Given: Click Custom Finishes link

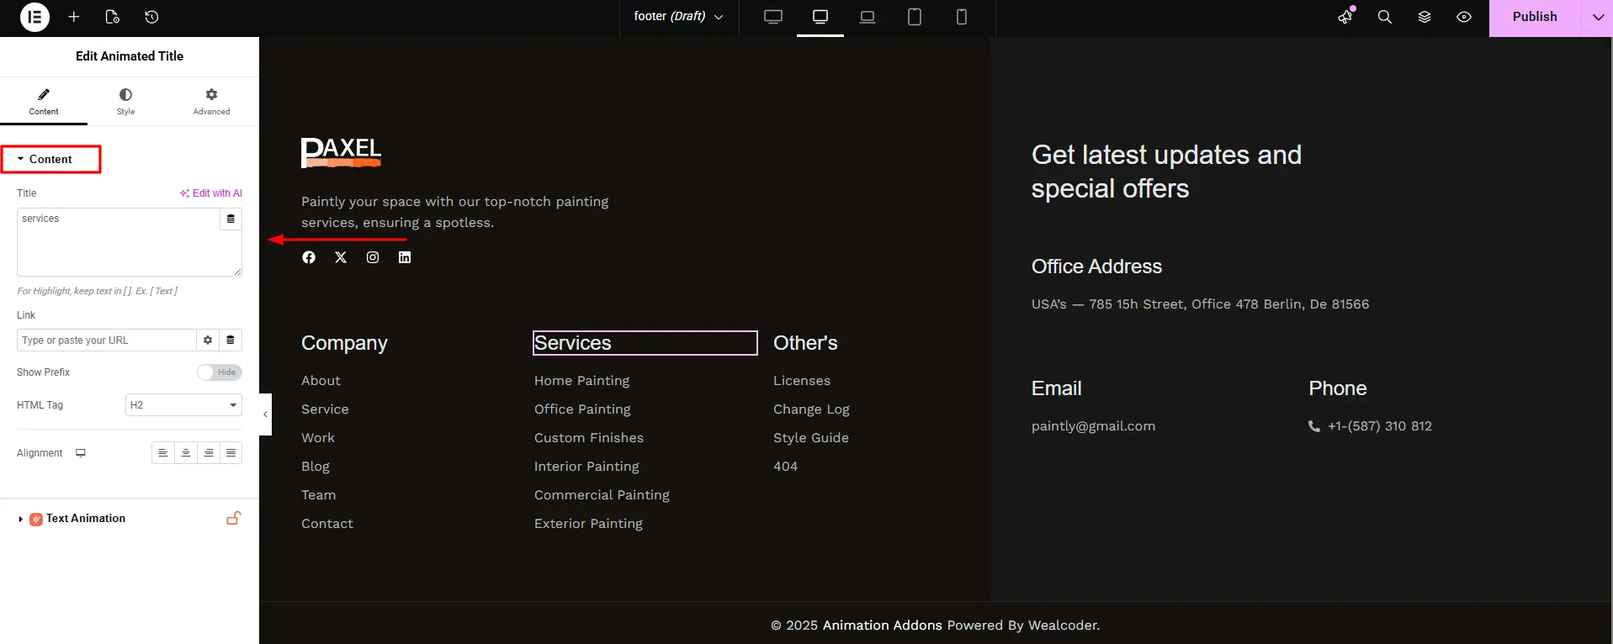Looking at the screenshot, I should [x=589, y=438].
